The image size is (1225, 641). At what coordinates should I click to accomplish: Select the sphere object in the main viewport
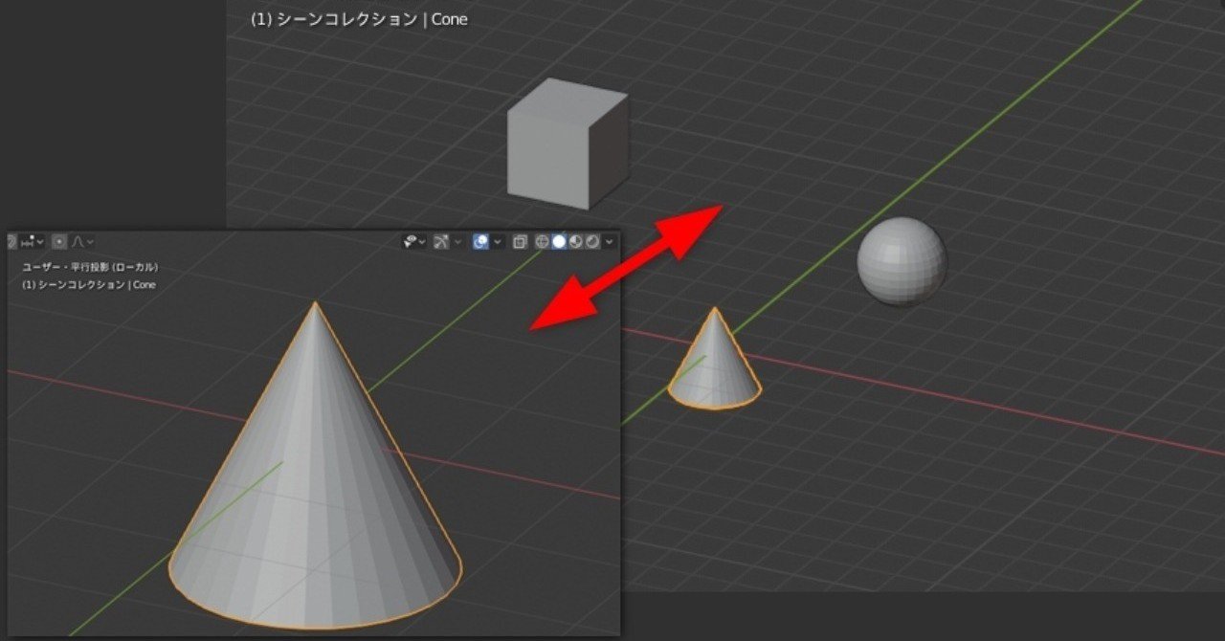click(x=901, y=261)
